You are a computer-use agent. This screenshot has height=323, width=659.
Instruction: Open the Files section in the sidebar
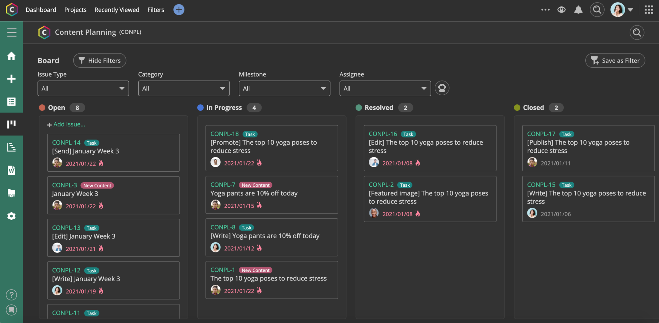coord(12,193)
